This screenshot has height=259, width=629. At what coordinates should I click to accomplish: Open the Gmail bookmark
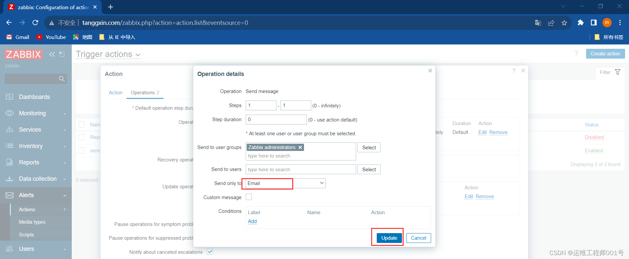[x=18, y=37]
